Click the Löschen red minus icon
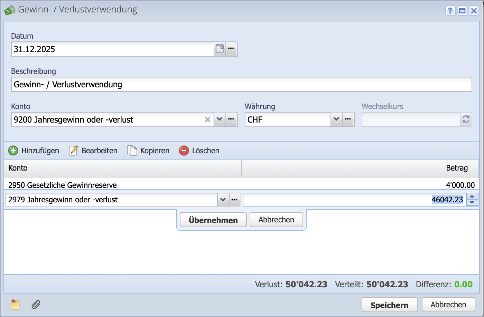Screen dimensions: 484x317 pyautogui.click(x=184, y=151)
